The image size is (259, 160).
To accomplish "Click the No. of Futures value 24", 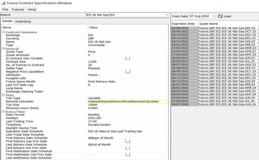I will (x=90, y=65).
